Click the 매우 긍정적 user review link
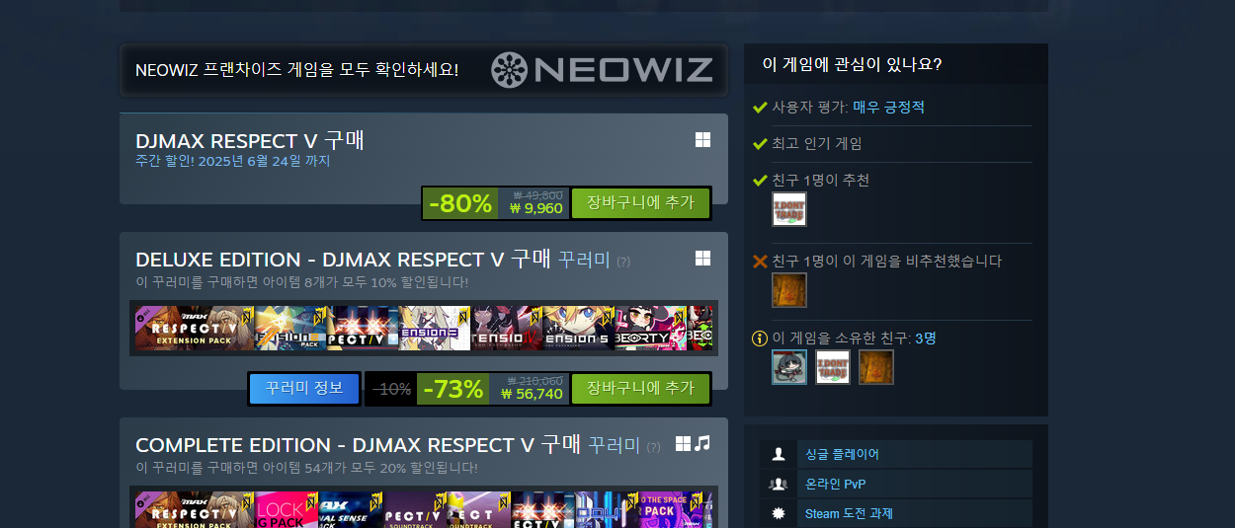Viewport: 1235px width, 528px height. click(888, 107)
